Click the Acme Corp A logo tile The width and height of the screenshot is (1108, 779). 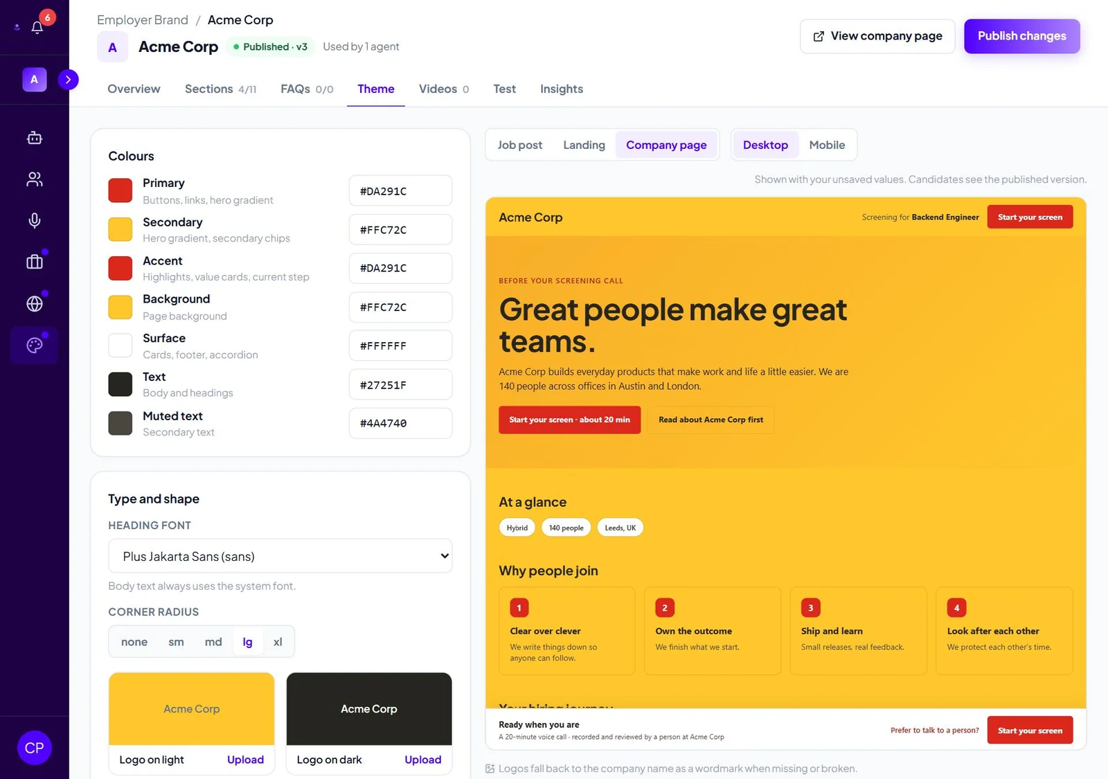point(112,47)
